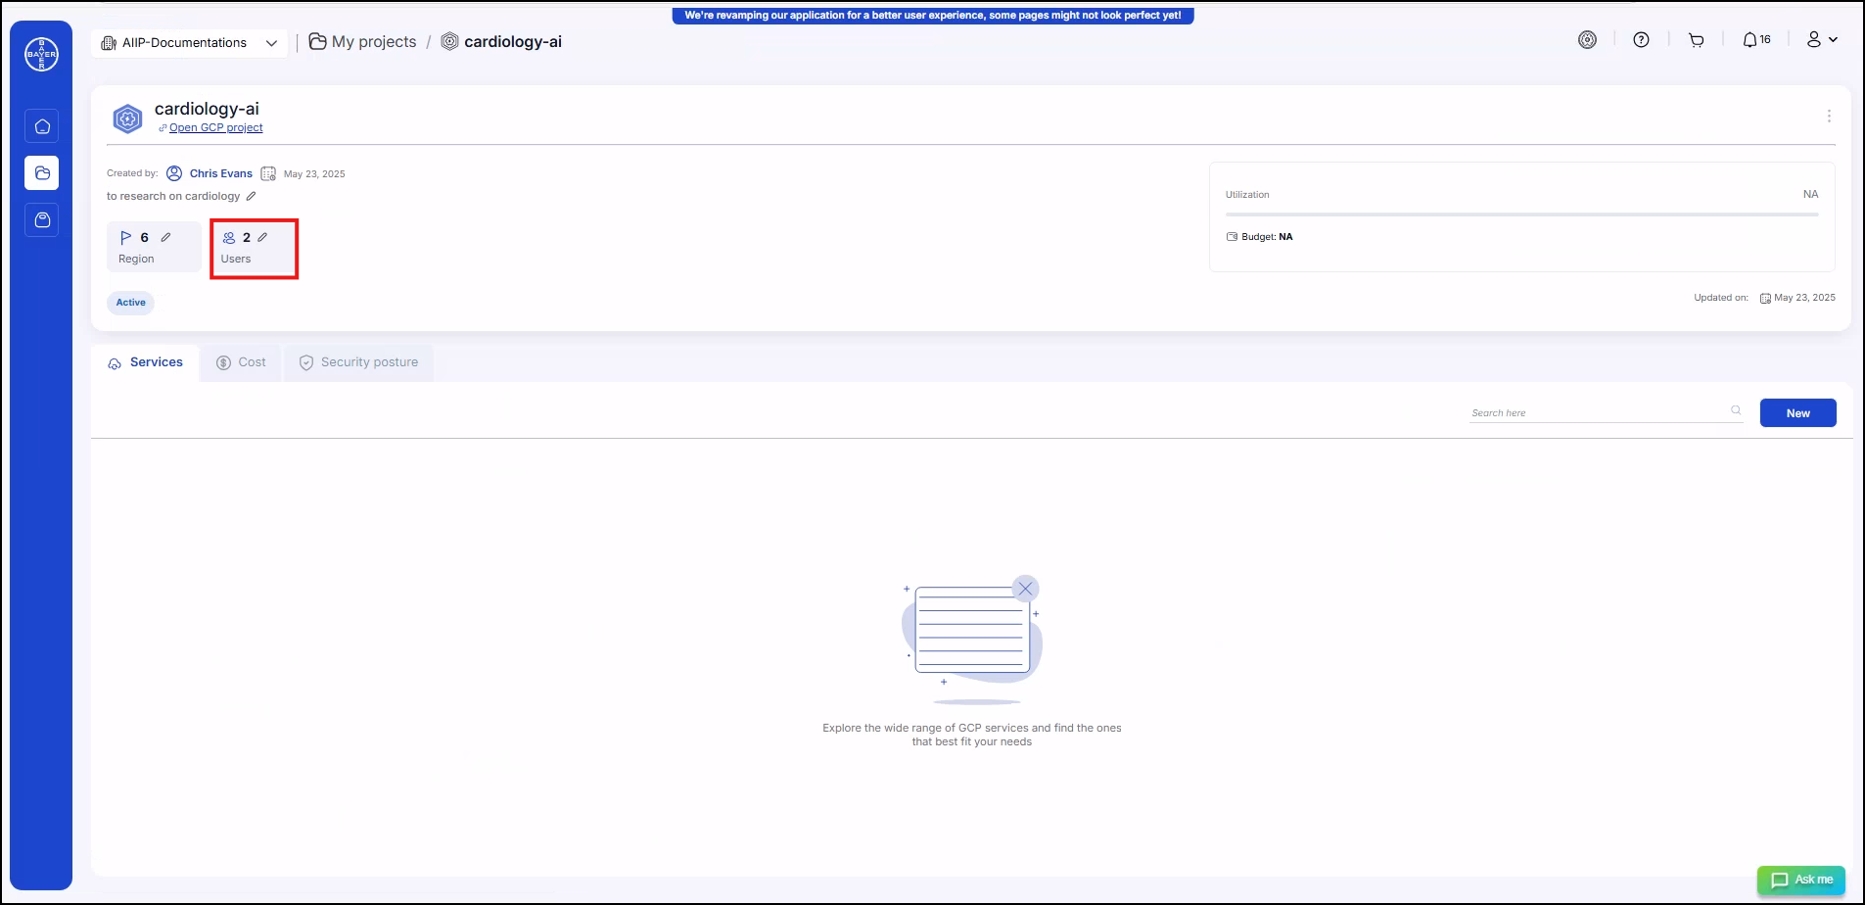Click 'to research on cardiology' description text
This screenshot has width=1865, height=905.
(173, 196)
